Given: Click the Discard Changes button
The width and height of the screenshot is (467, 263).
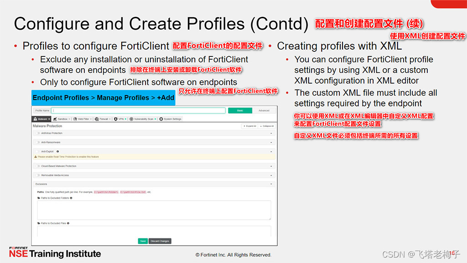Looking at the screenshot, I should (x=160, y=241).
